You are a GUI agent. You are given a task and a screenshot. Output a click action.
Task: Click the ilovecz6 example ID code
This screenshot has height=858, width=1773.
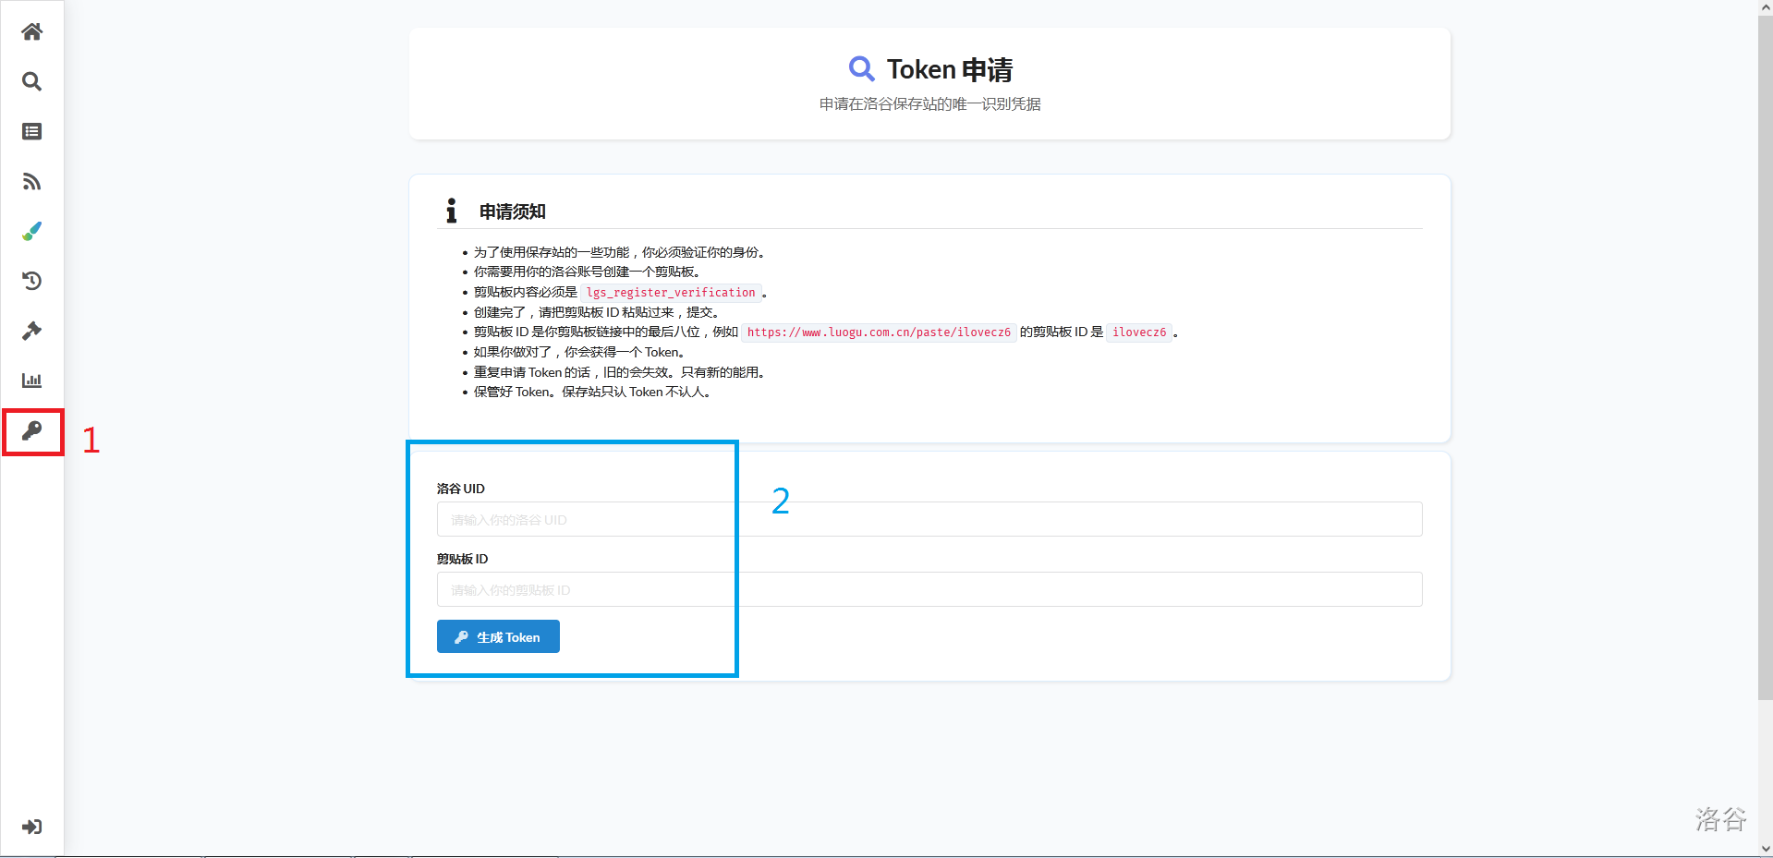point(1138,332)
